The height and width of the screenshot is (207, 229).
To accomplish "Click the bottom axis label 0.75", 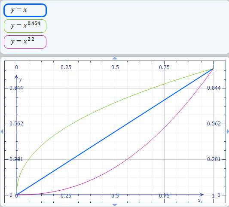I will pos(164,196).
